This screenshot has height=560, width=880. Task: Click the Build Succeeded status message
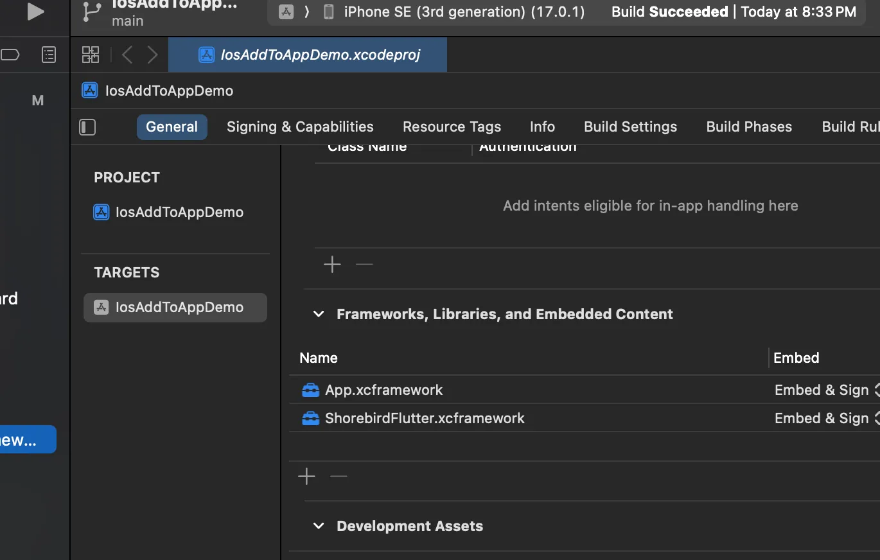[x=669, y=11]
